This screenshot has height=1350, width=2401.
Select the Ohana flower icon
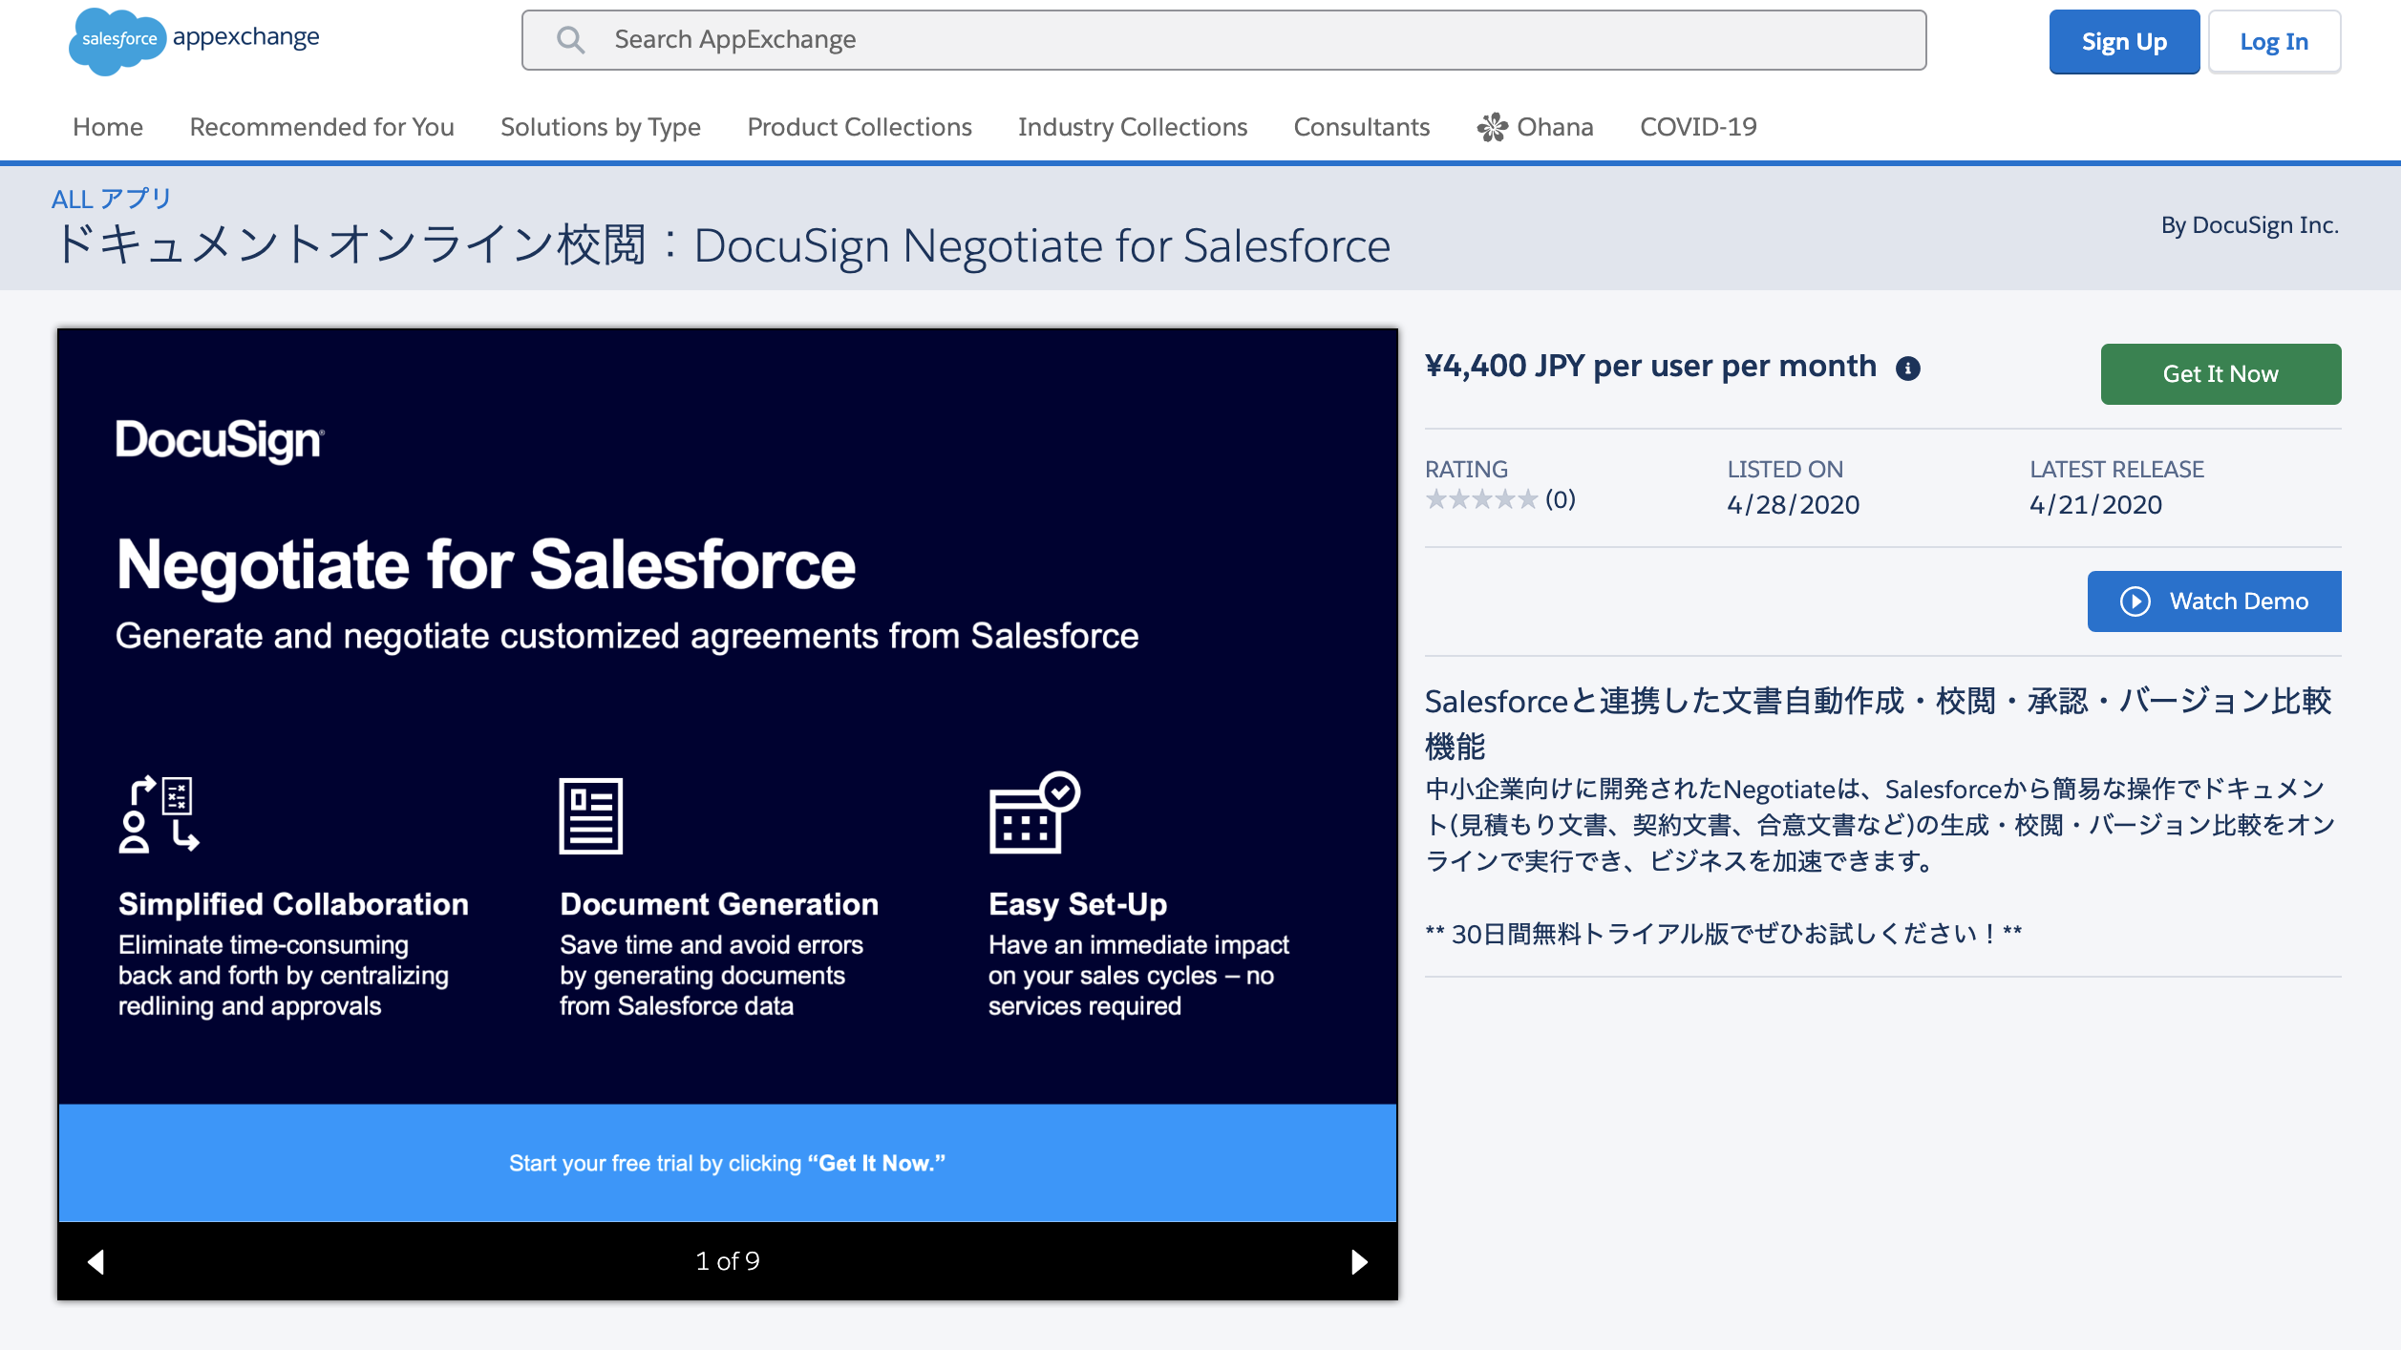pos(1490,126)
